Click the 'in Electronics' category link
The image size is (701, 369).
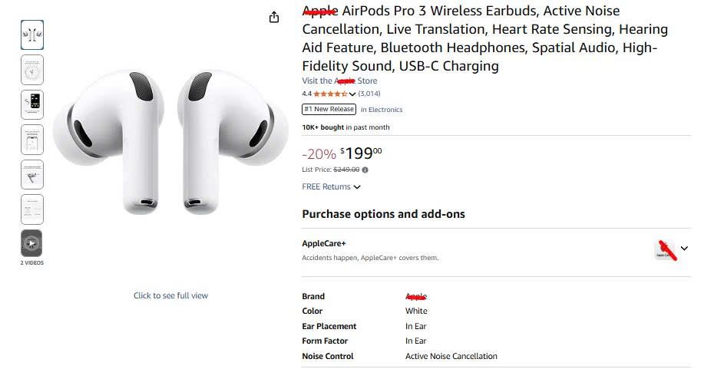(382, 110)
